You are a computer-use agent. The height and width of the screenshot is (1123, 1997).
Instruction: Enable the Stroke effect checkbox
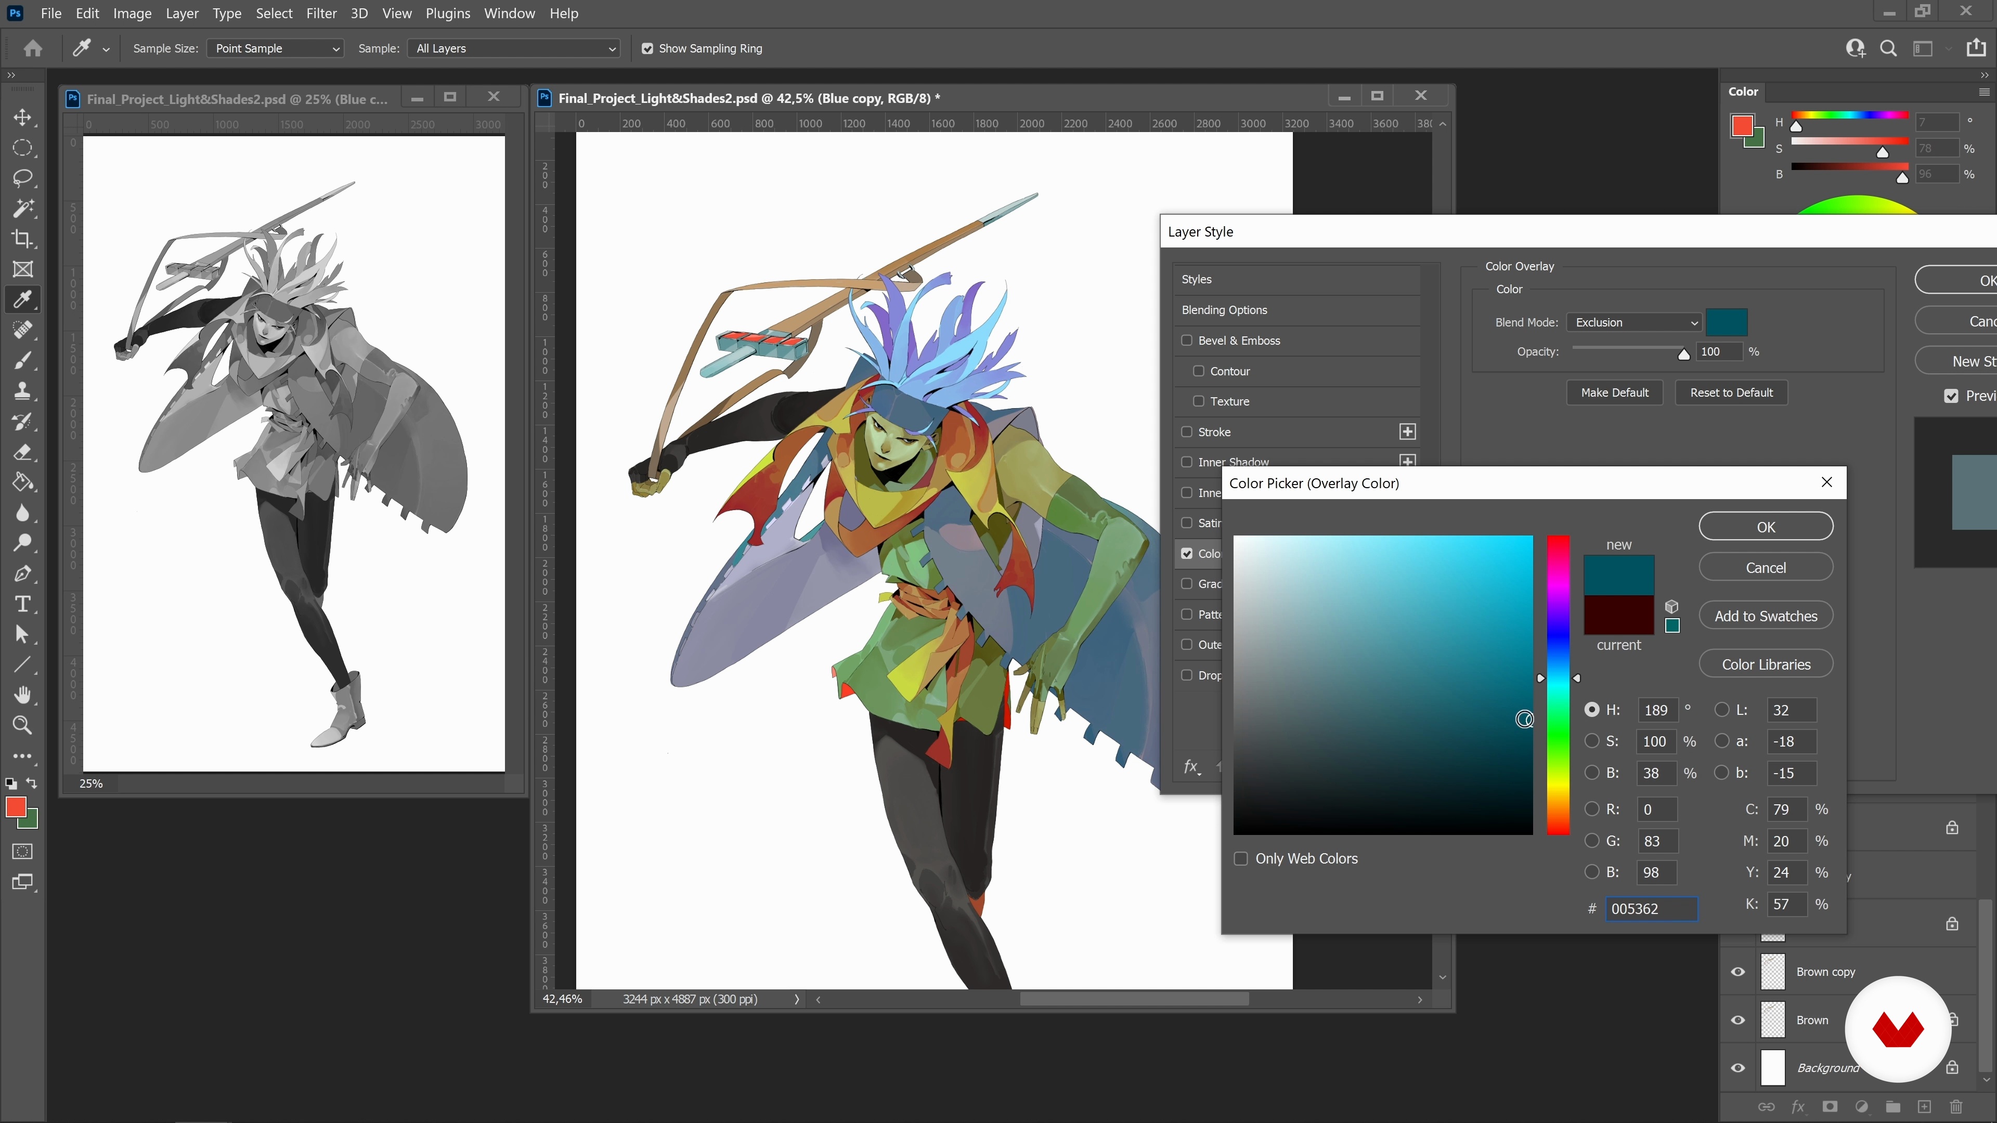pyautogui.click(x=1186, y=432)
